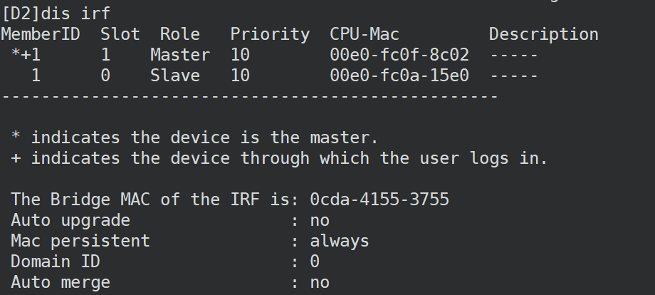This screenshot has width=655, height=295.
Task: Click the Description column header
Action: click(543, 34)
